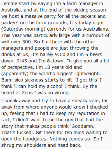The image size is (112, 150).
Task: Click the text '(Saturday morning)'
Action: (x=23, y=29)
